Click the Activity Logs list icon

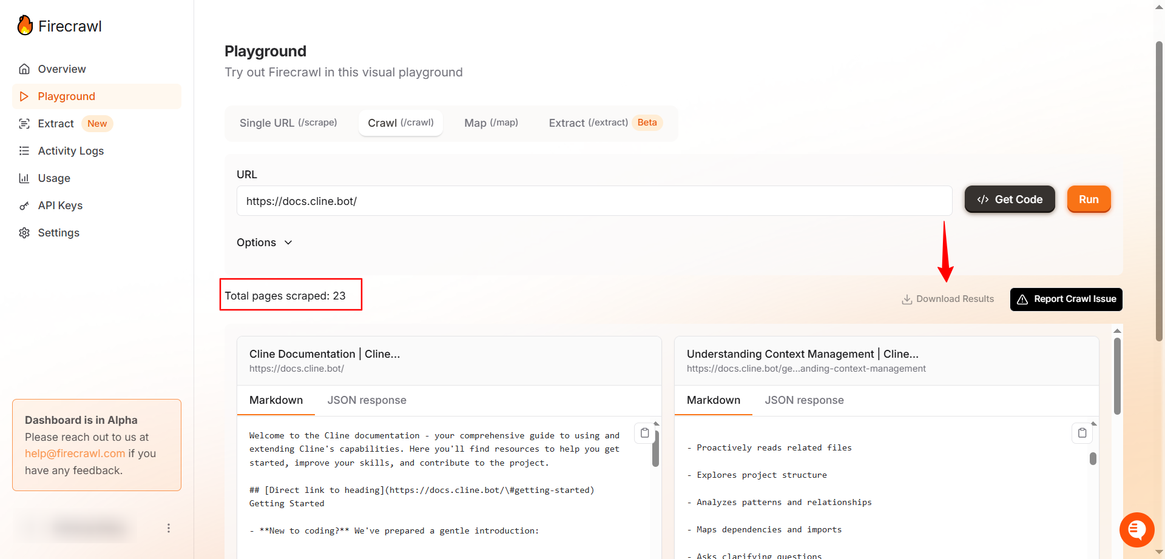coord(24,151)
